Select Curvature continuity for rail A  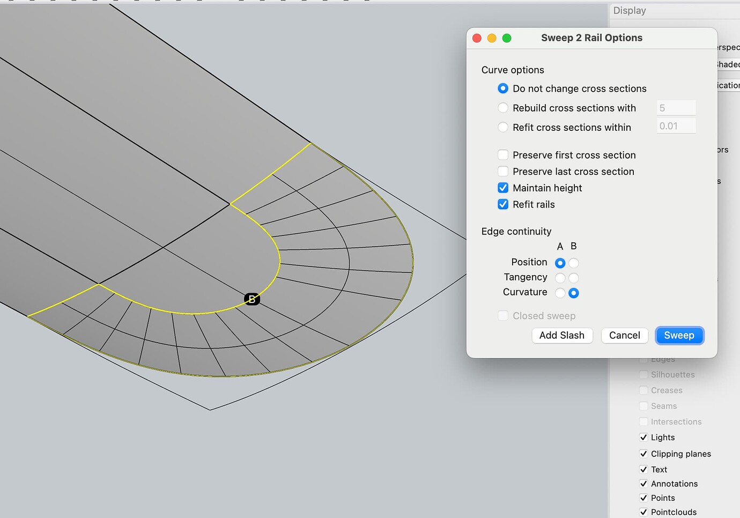(x=560, y=293)
